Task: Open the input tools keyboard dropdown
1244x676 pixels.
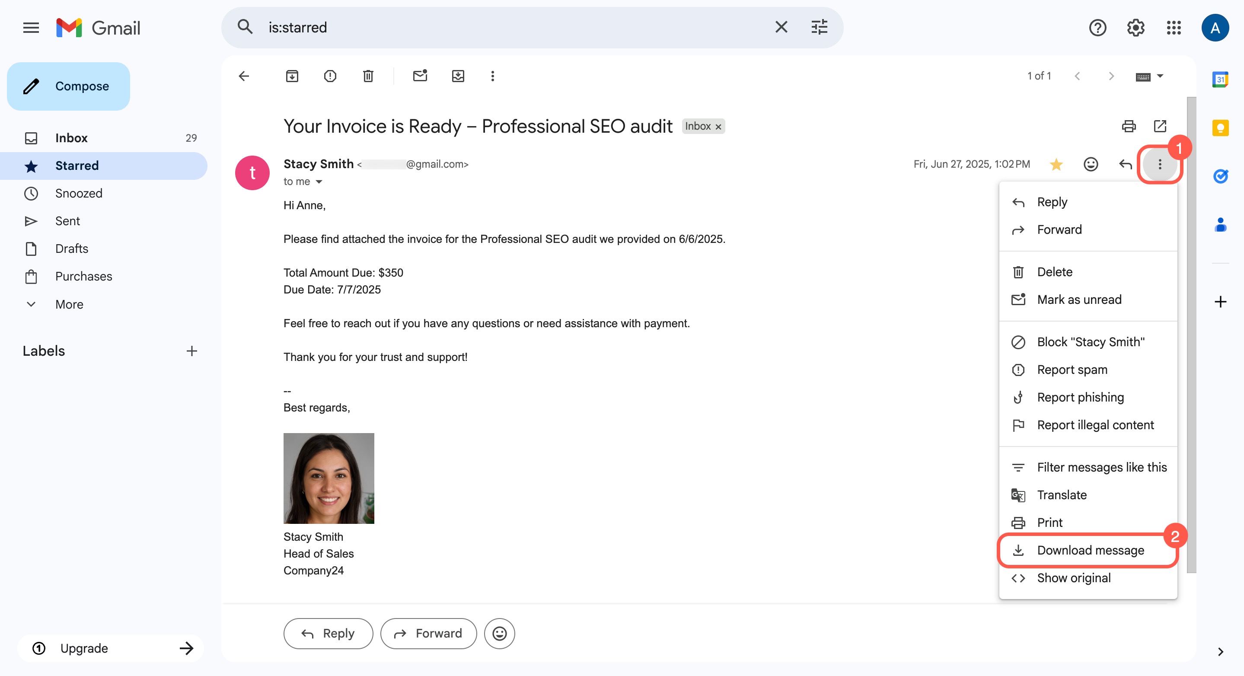Action: [x=1161, y=76]
